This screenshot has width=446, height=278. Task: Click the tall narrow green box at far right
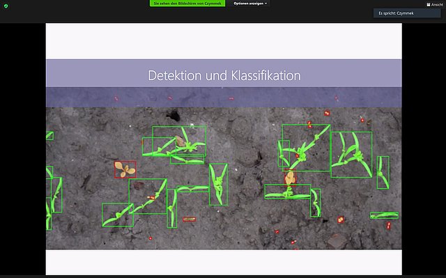[x=383, y=173]
